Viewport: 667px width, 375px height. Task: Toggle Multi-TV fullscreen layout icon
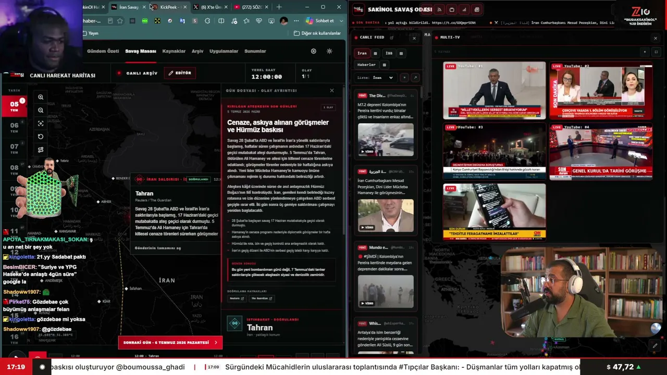[656, 52]
